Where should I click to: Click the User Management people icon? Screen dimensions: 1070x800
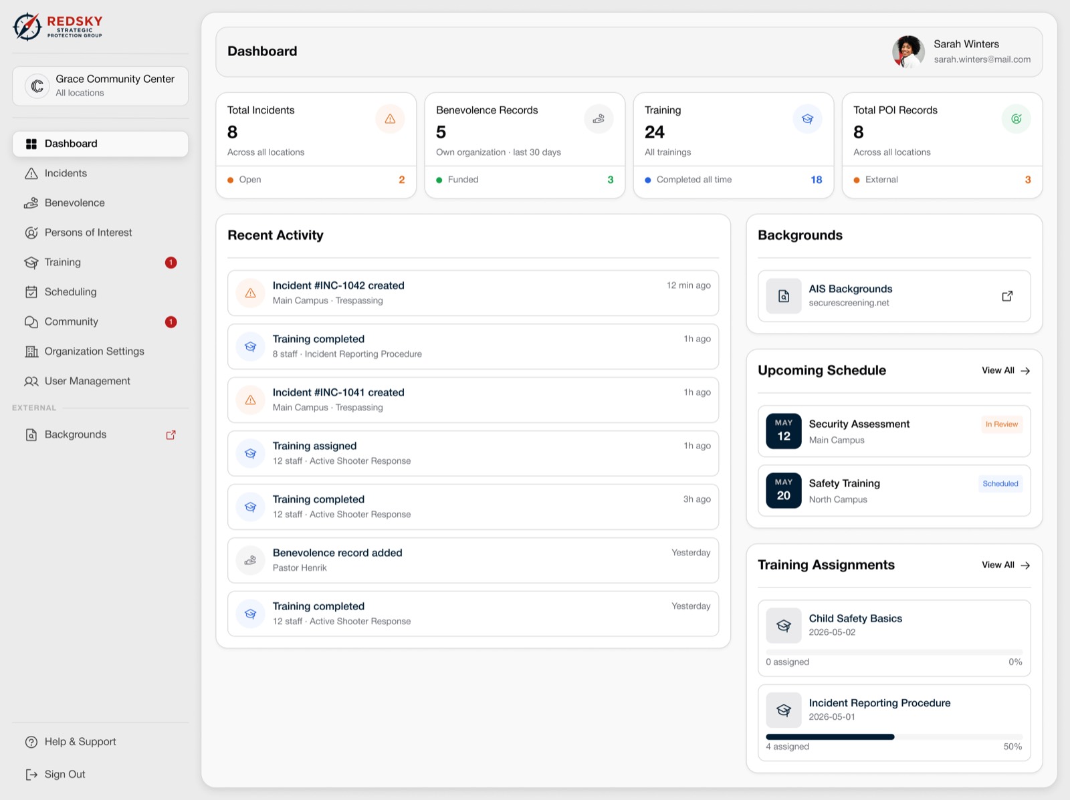[x=31, y=381]
